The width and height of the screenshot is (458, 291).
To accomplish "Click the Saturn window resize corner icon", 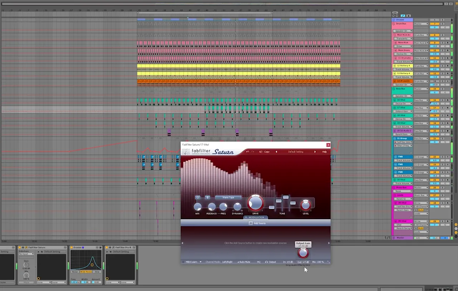I will coord(328,262).
